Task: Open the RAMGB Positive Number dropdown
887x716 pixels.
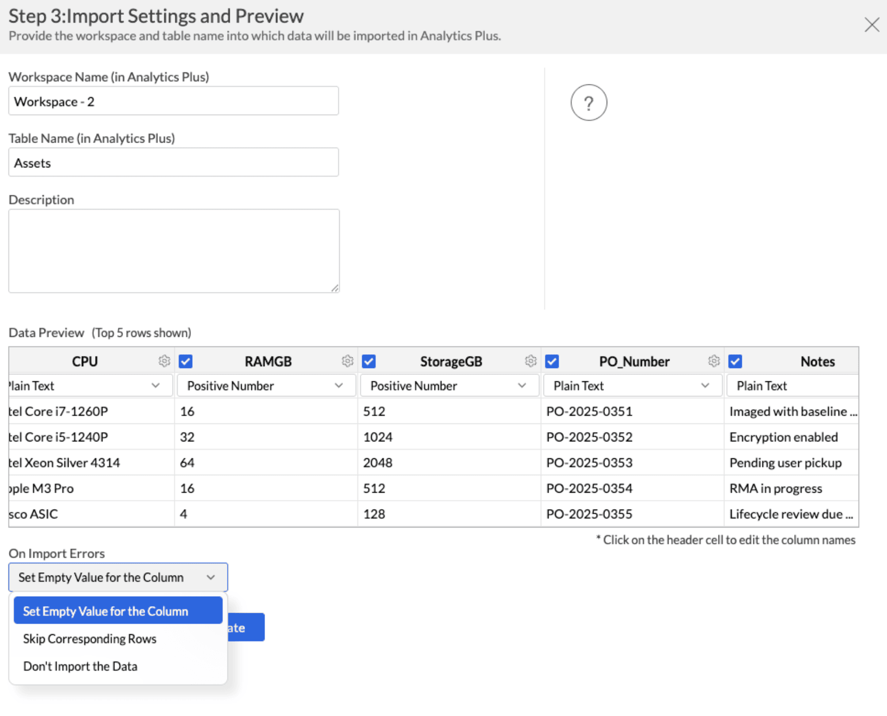Action: point(266,385)
